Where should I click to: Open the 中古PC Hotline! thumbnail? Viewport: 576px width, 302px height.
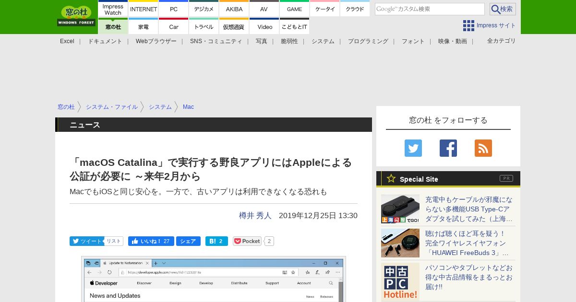(400, 282)
